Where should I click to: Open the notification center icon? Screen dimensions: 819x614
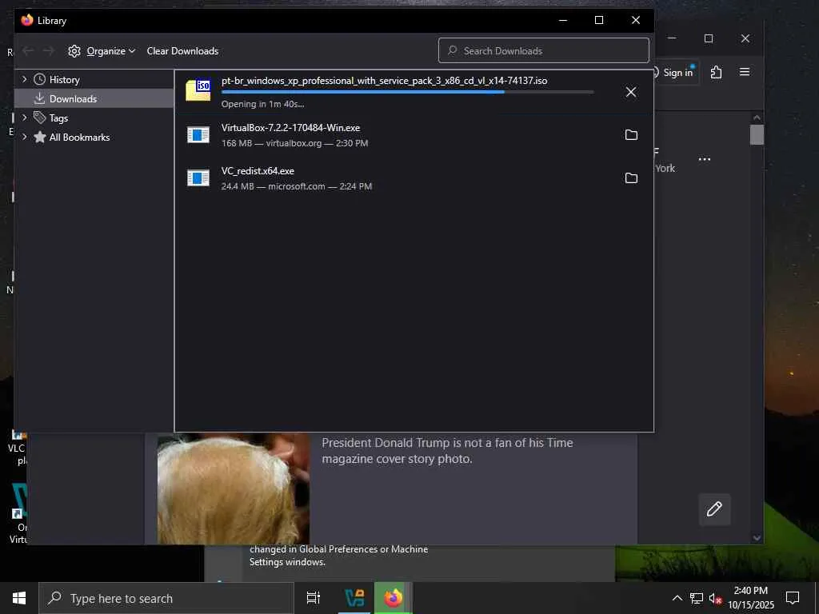click(793, 598)
